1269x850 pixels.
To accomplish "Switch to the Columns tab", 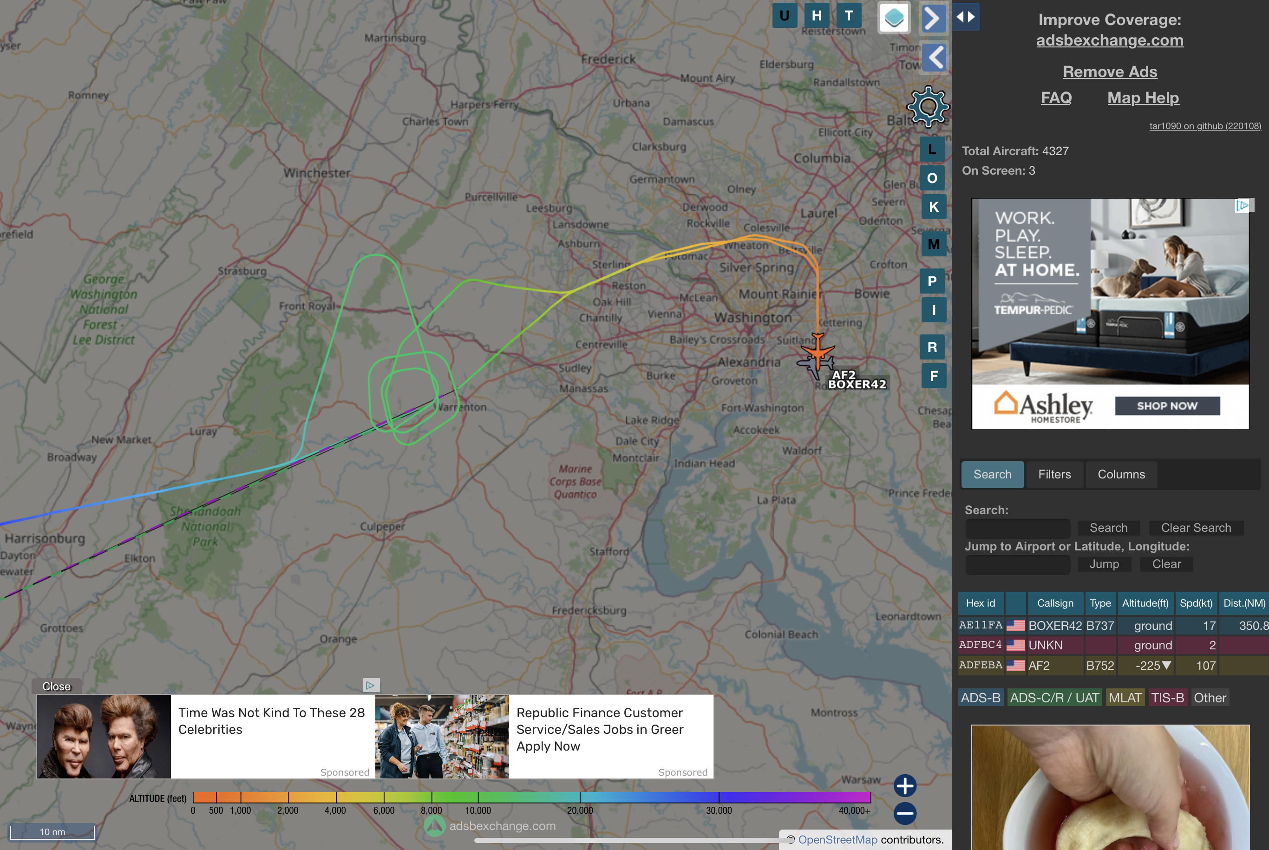I will click(1121, 474).
